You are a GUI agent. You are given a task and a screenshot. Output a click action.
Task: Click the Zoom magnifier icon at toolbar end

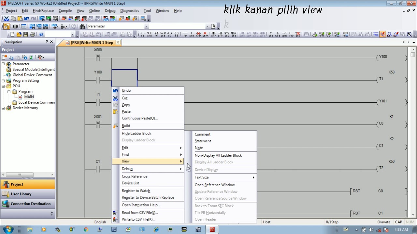(410, 34)
